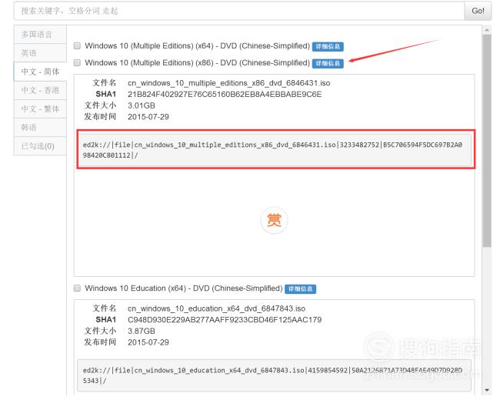Screen dimensions: 500x400
Task: Click the x86 ed2k link text box
Action: tap(275, 150)
